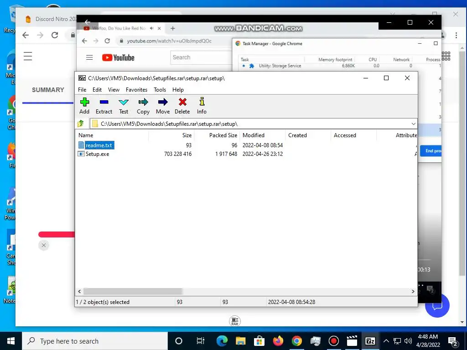467x350 pixels.
Task: Click the horizontal scrollbar thumb in 7-Zip
Action: point(133,291)
